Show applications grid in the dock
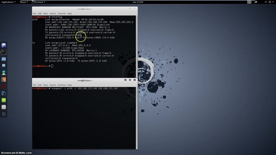 4,114
